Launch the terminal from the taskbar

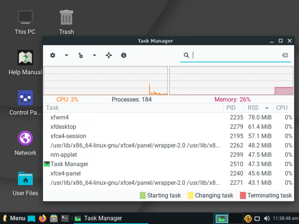[65, 218]
